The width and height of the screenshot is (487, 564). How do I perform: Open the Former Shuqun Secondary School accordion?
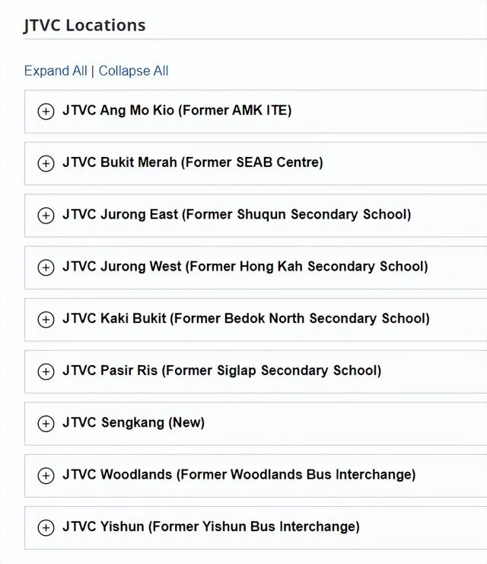pos(256,216)
